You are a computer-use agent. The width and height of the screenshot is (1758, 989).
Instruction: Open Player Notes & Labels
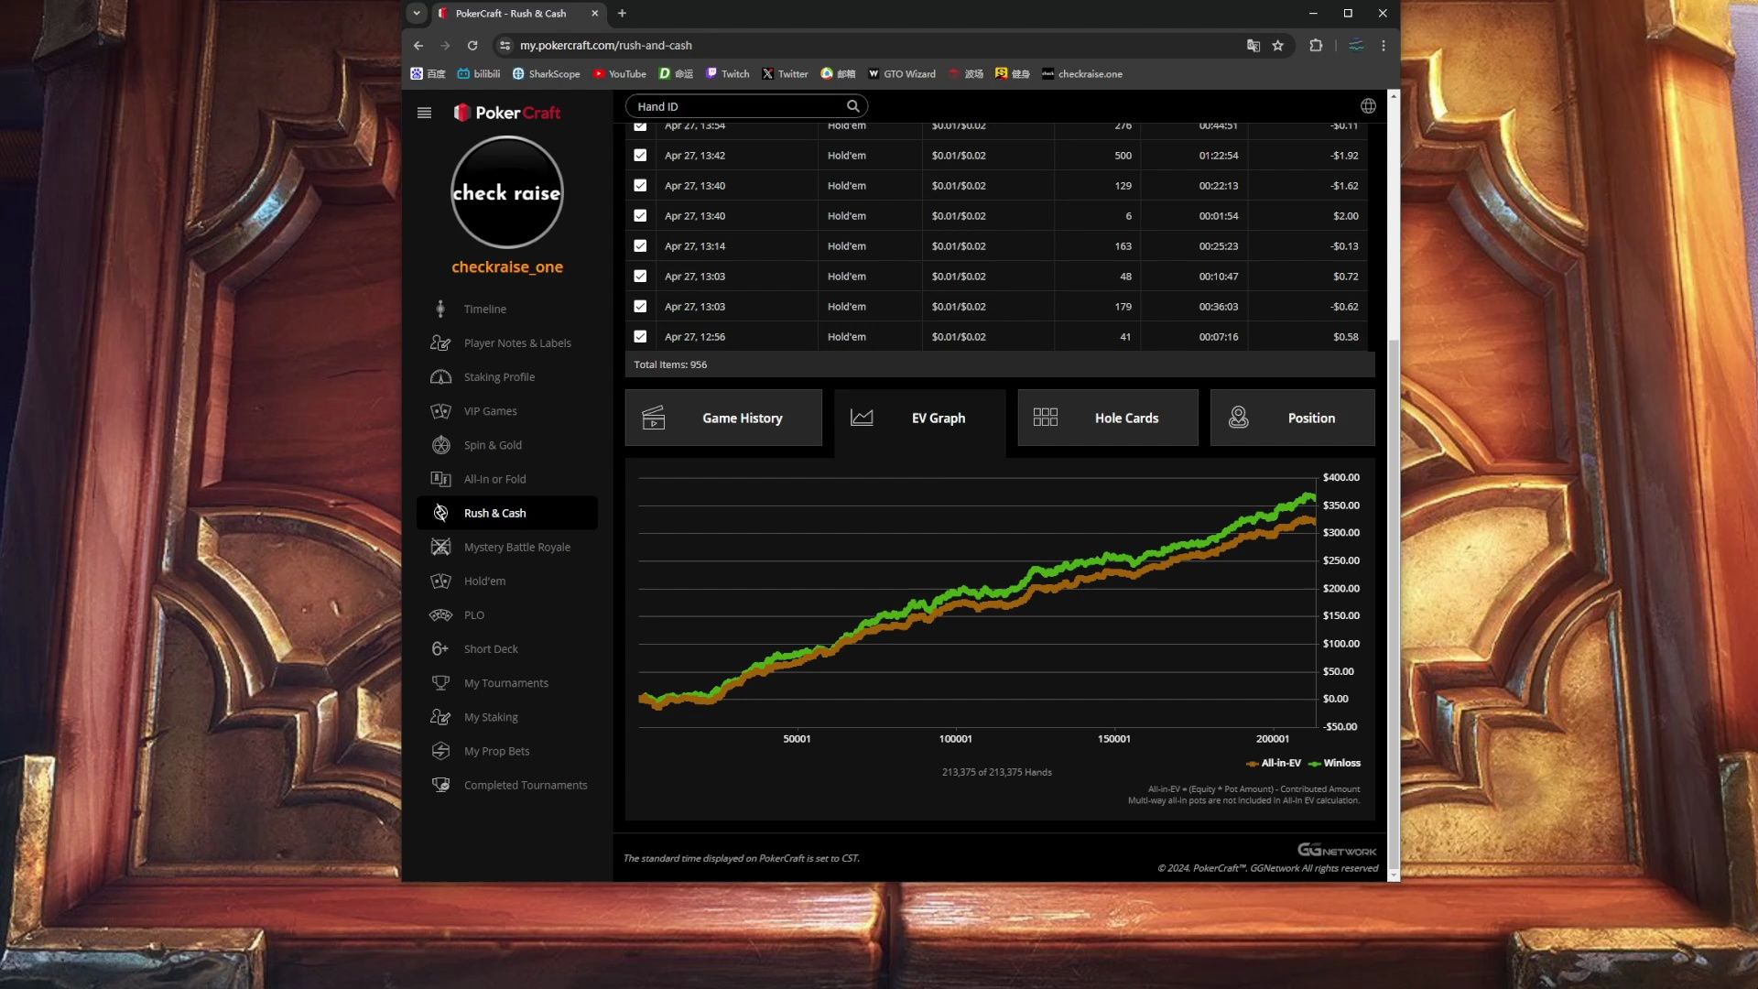[x=517, y=343]
